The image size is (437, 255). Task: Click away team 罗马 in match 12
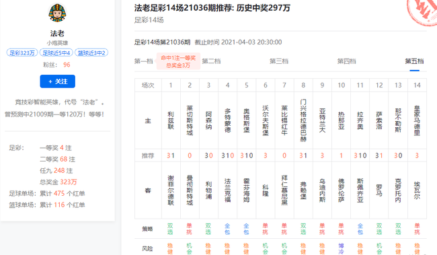coord(379,190)
